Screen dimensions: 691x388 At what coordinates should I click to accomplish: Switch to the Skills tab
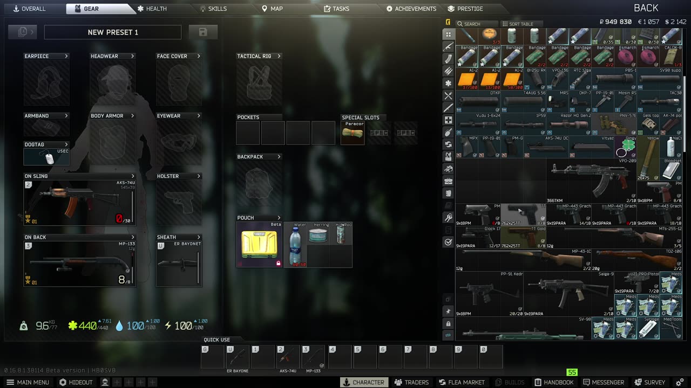click(213, 9)
